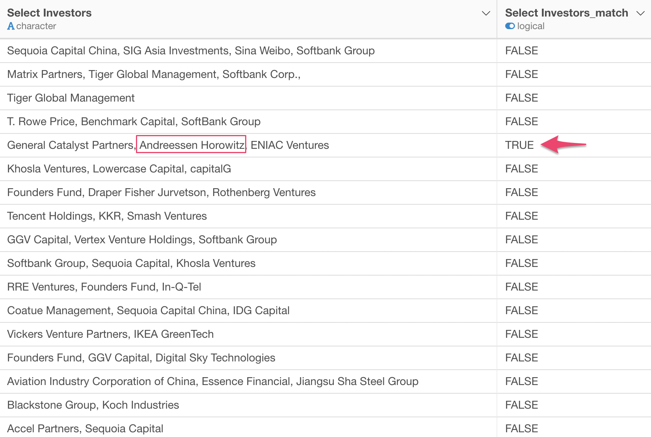The height and width of the screenshot is (437, 651).
Task: Open the Select Investors column dropdown arrow
Action: (486, 13)
